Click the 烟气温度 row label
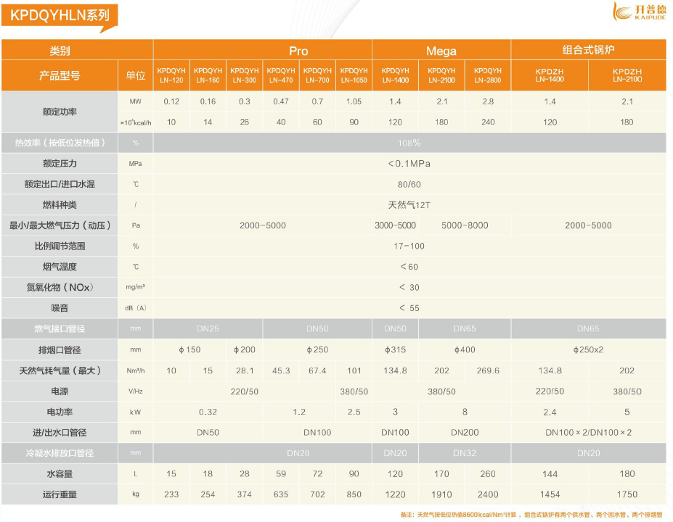Image resolution: width=673 pixels, height=522 pixels. point(60,267)
